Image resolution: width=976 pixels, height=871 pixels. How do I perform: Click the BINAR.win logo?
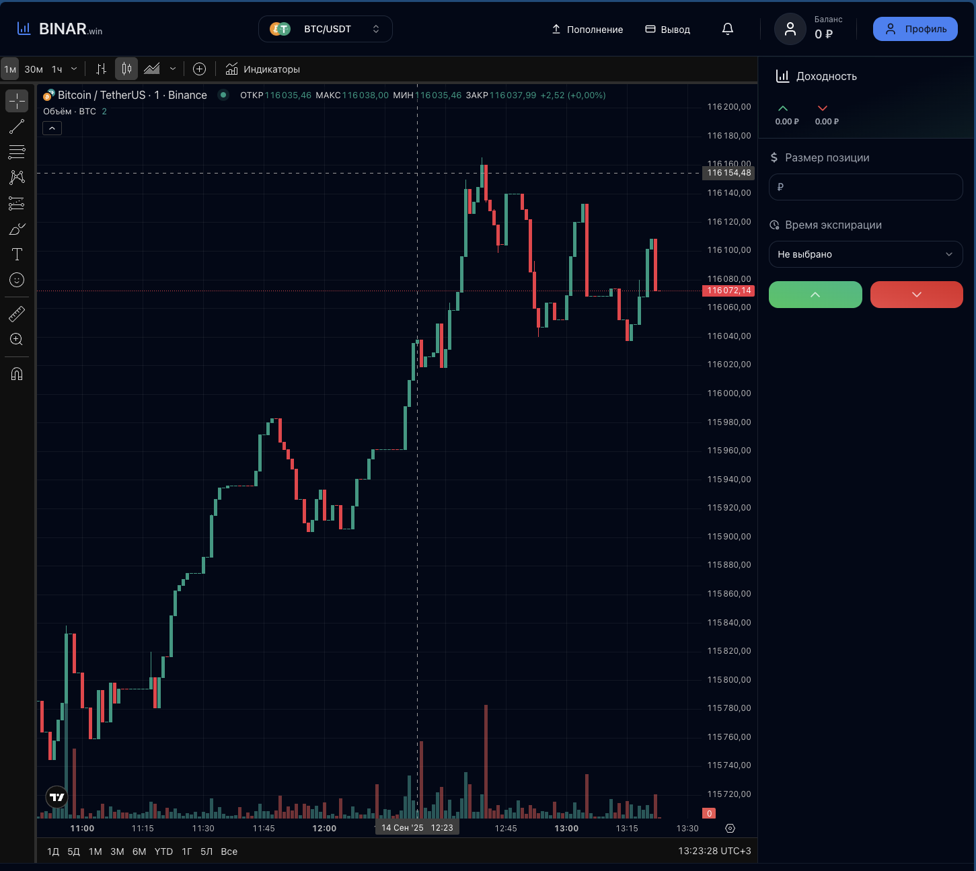[60, 29]
